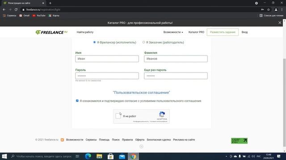Uncheck the user agreement consent checkbox

tap(77, 101)
